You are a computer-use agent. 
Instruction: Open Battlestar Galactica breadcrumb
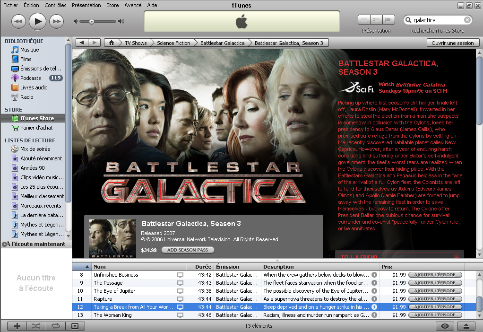click(223, 43)
